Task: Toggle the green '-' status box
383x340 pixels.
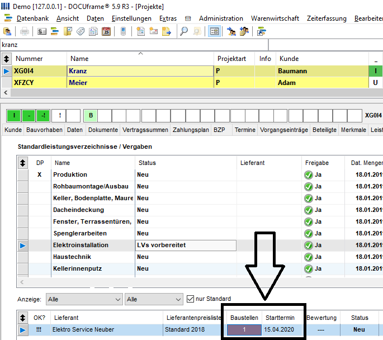Action: pyautogui.click(x=29, y=115)
